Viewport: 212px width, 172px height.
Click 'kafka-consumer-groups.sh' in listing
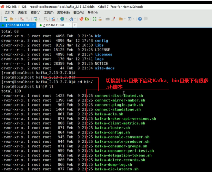tap(121, 146)
